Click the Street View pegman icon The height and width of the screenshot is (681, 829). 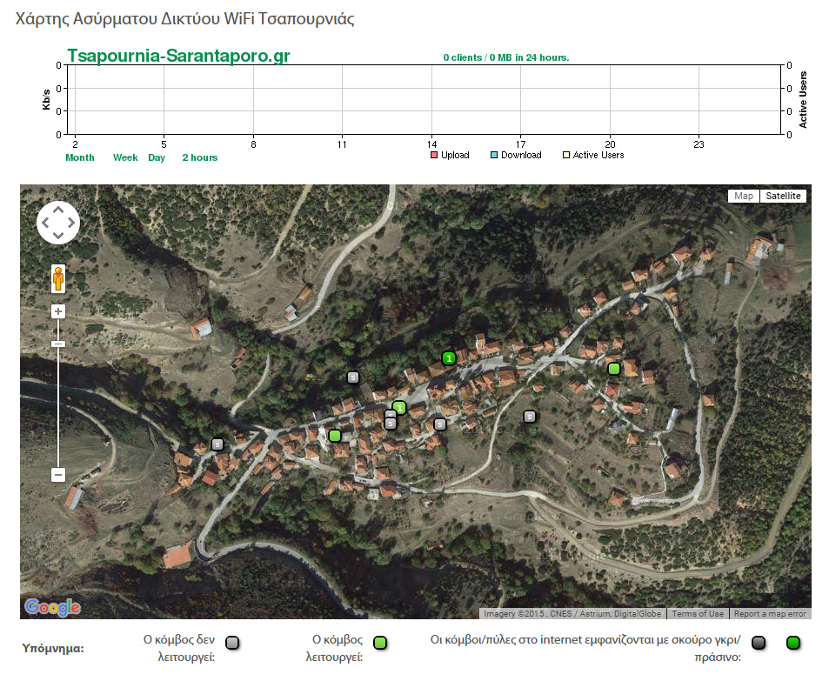(58, 278)
